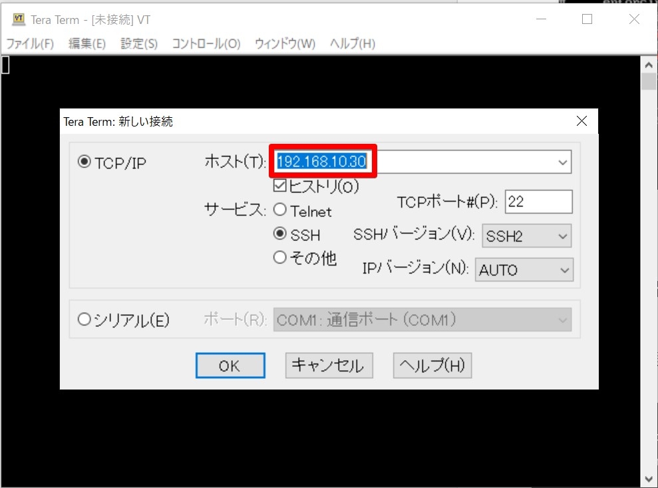The image size is (658, 488).
Task: Open the ファイル(F) menu
Action: [x=30, y=43]
